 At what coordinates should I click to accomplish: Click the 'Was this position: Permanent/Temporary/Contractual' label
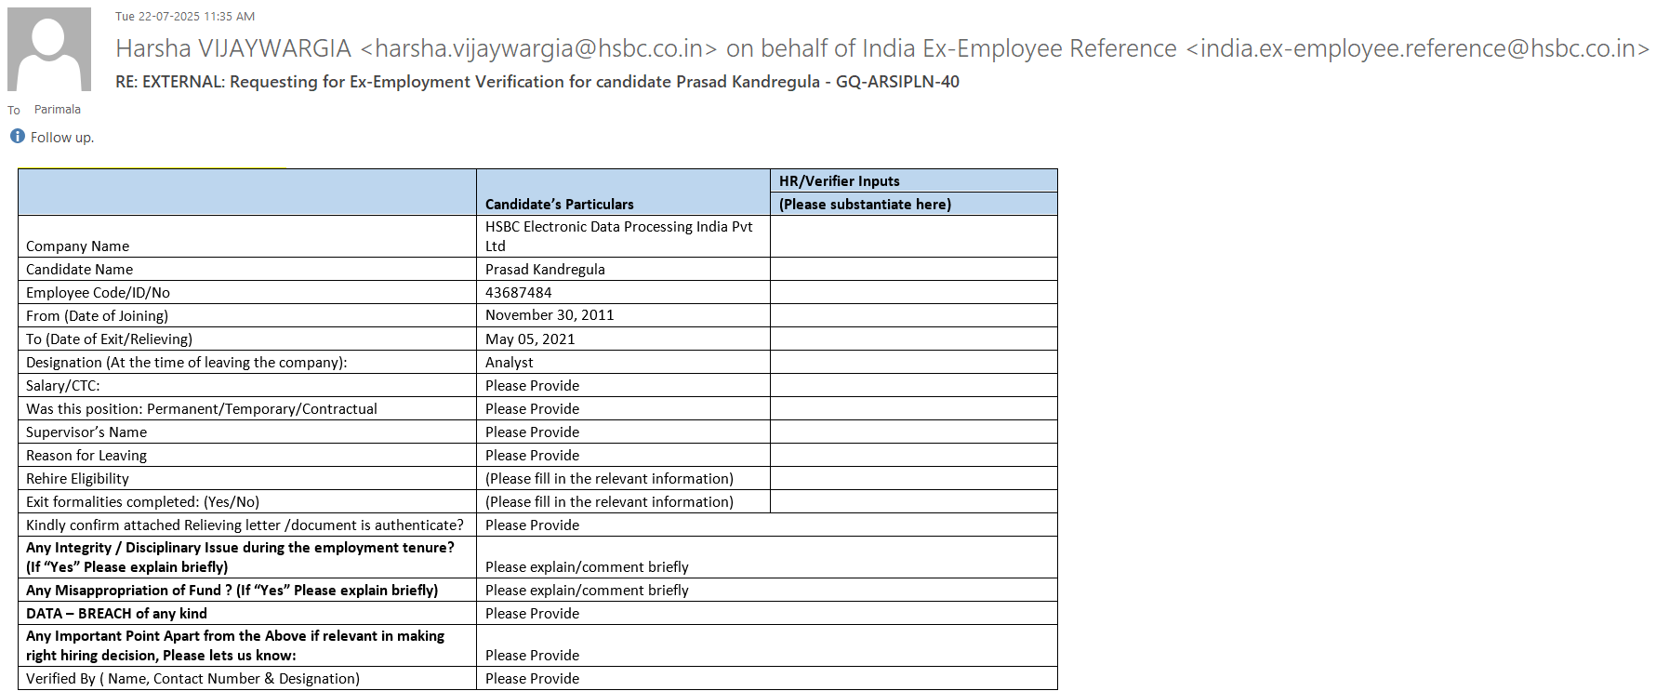(x=202, y=409)
